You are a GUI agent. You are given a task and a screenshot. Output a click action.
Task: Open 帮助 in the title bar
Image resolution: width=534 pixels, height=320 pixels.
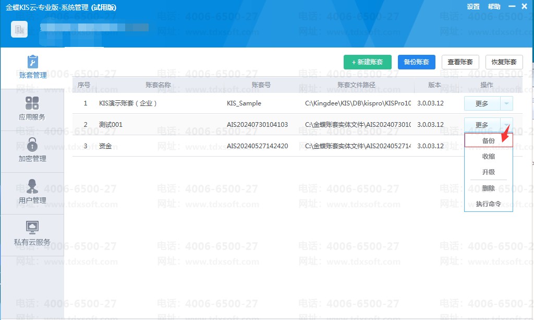494,7
